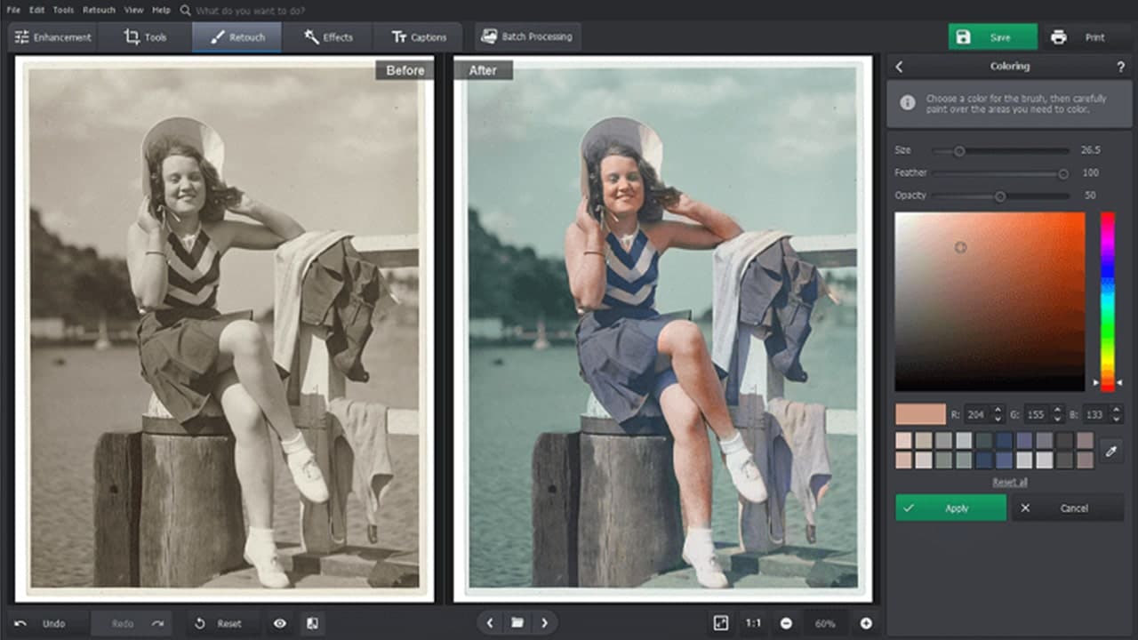The width and height of the screenshot is (1138, 640).
Task: Select the dark blue color swatch
Action: pos(1004,438)
